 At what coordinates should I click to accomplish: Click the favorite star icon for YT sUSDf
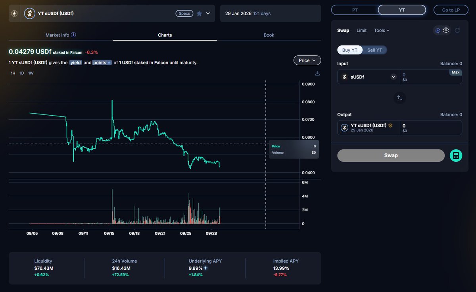coord(199,14)
